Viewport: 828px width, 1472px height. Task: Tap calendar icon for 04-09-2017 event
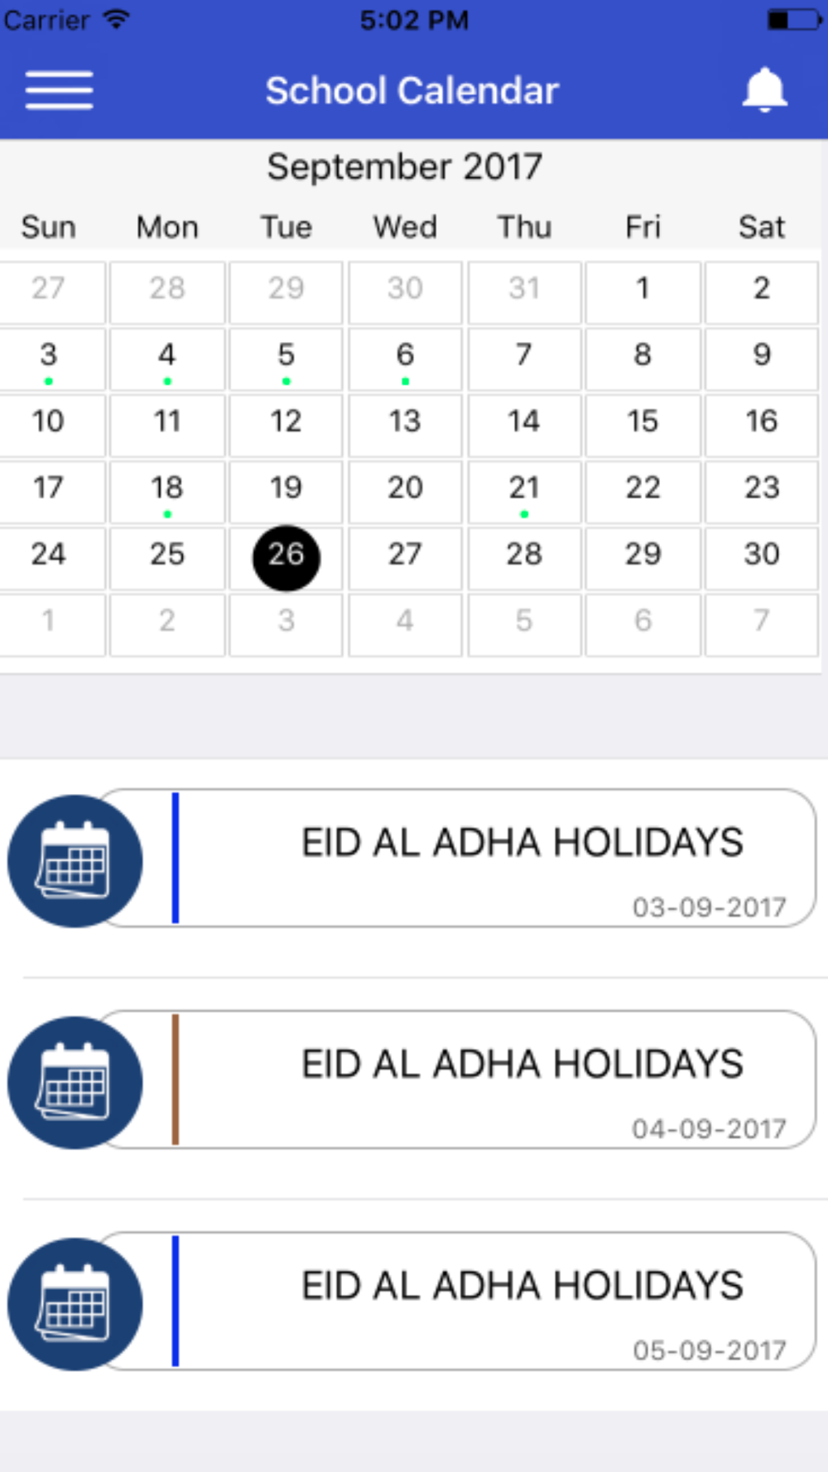click(75, 1082)
